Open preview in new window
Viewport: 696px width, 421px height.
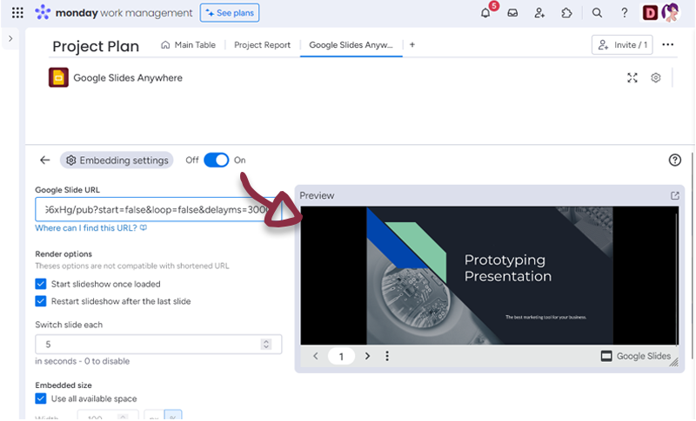click(x=675, y=196)
